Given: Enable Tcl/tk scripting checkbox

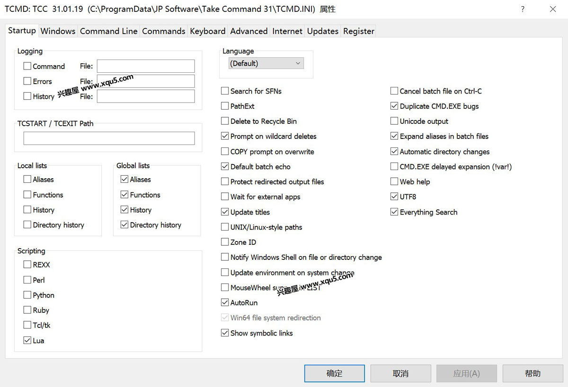Looking at the screenshot, I should [x=27, y=325].
